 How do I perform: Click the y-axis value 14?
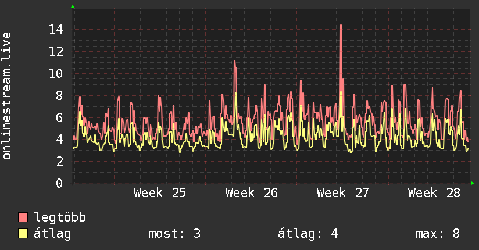coord(56,30)
